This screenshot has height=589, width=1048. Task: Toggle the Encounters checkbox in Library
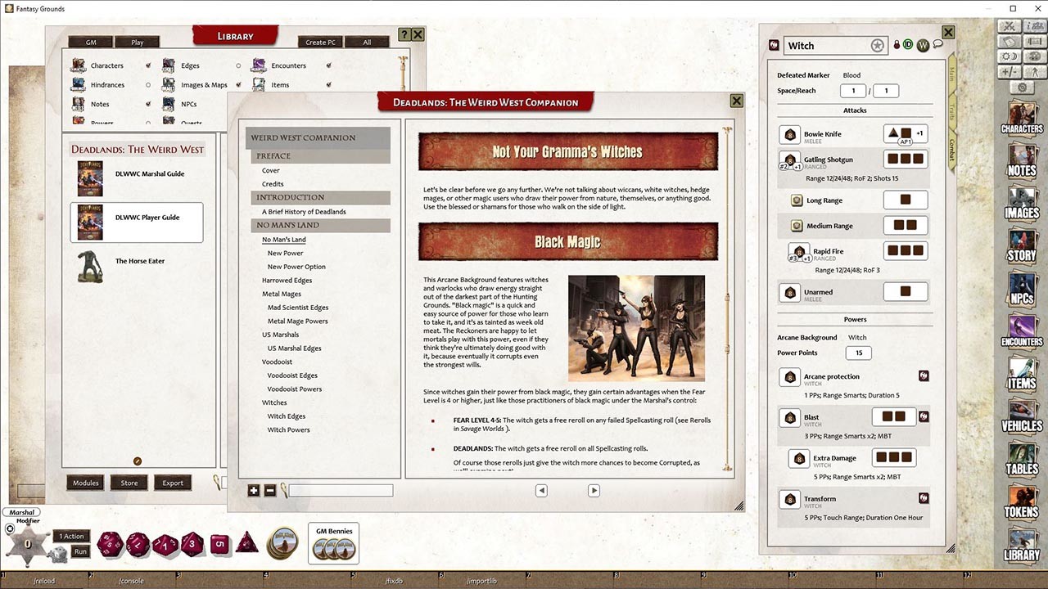point(328,65)
